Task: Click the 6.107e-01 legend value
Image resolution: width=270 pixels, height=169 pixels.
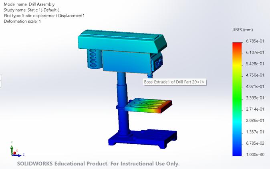Action: (x=255, y=52)
